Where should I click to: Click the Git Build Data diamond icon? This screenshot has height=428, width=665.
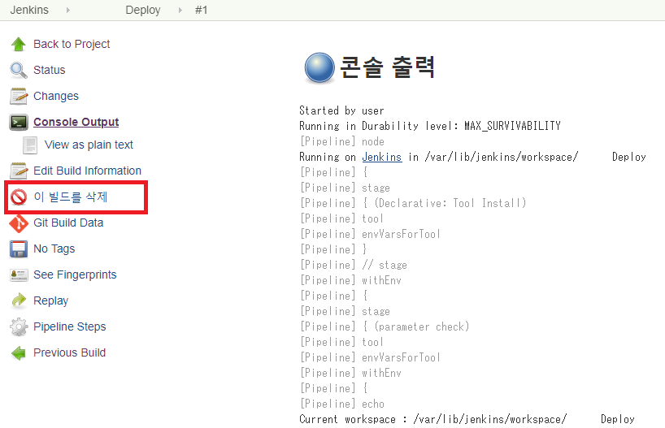coord(18,223)
